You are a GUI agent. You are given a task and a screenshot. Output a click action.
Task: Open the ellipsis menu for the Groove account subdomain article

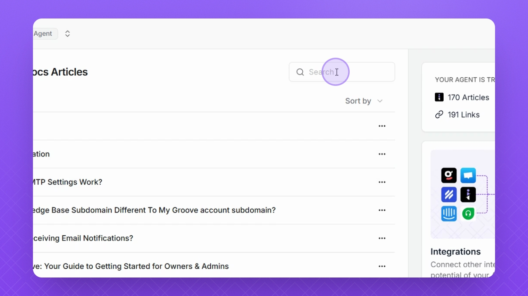coord(382,210)
